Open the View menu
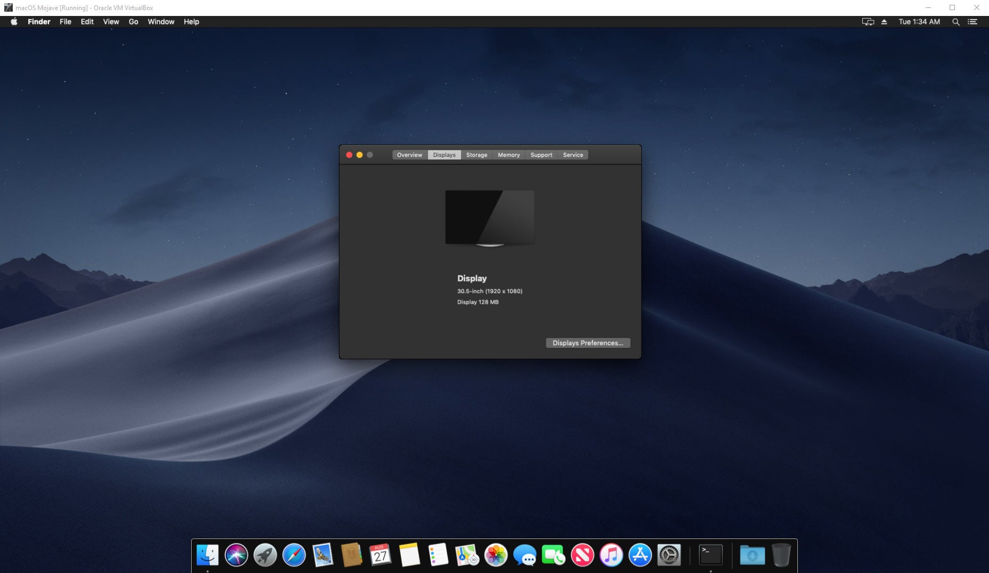This screenshot has width=989, height=573. pos(111,22)
